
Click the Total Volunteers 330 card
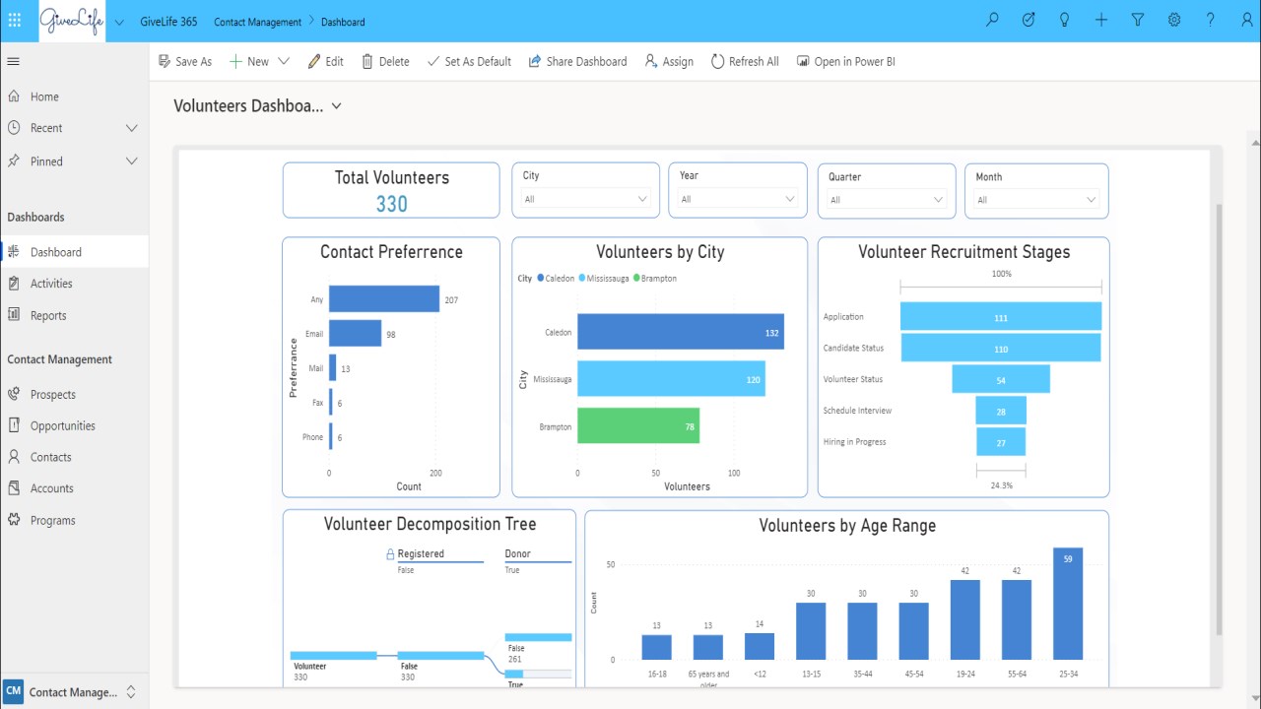[391, 191]
